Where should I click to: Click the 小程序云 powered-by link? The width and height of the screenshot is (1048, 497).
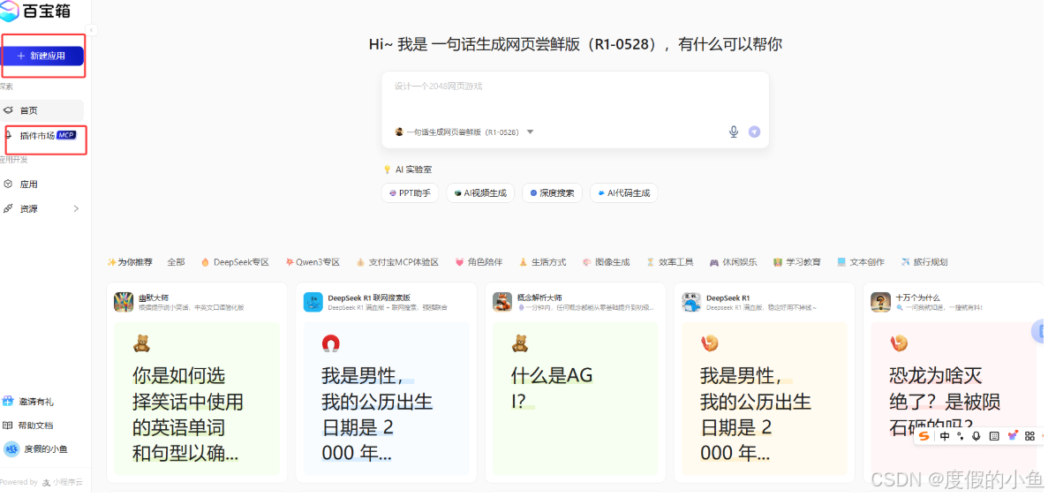pos(63,482)
